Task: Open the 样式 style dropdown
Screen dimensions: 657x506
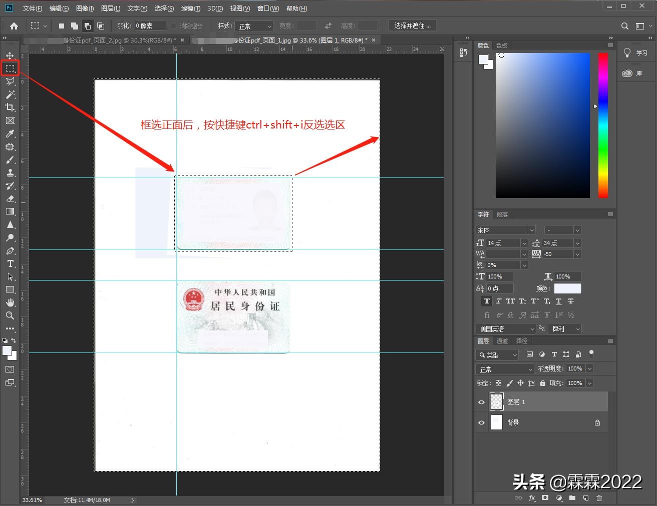Action: (x=255, y=26)
